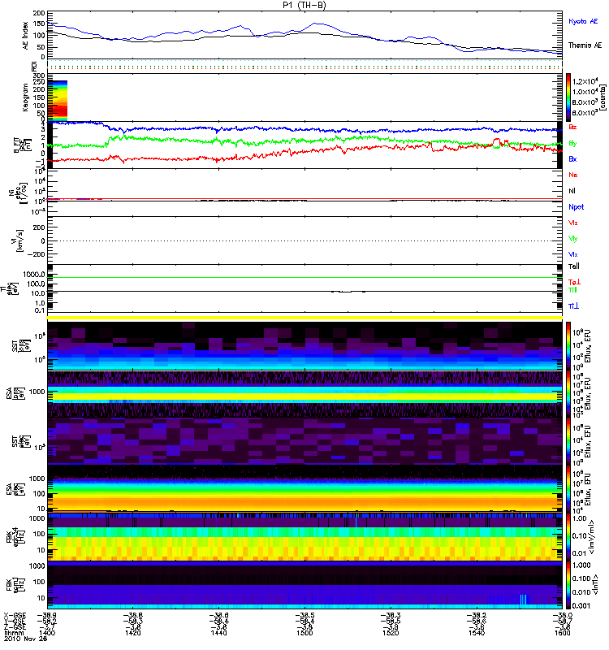Screen dimensions: 609x650
Task: Click the FBK edc34 [Hz] axis label
Action: (x=15, y=537)
